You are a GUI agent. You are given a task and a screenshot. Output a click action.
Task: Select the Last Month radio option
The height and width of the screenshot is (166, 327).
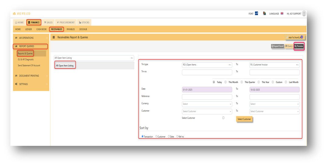point(286,82)
